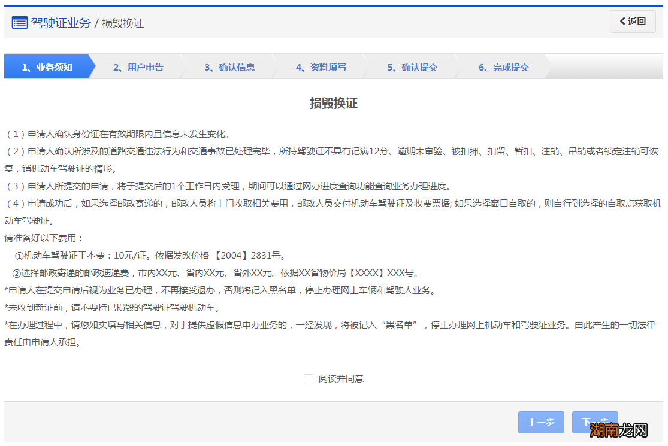Switch to step 2、用户申告 tab
Viewport: 668px width, 446px height.
(x=138, y=67)
